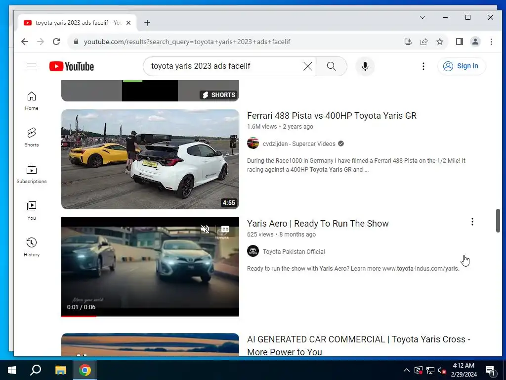Clear the search query with X
This screenshot has height=380, width=506.
[307, 66]
